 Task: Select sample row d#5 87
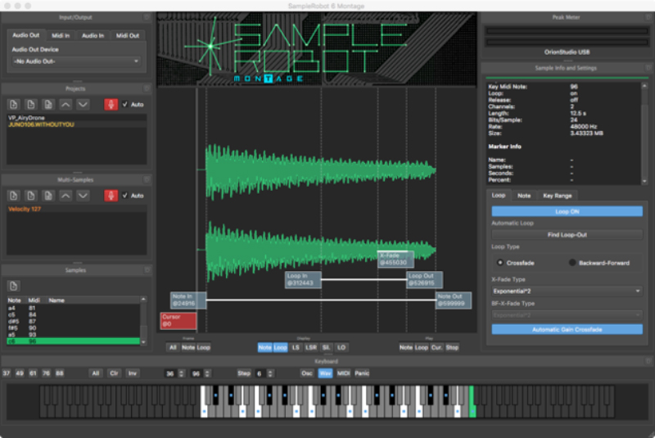tap(73, 322)
